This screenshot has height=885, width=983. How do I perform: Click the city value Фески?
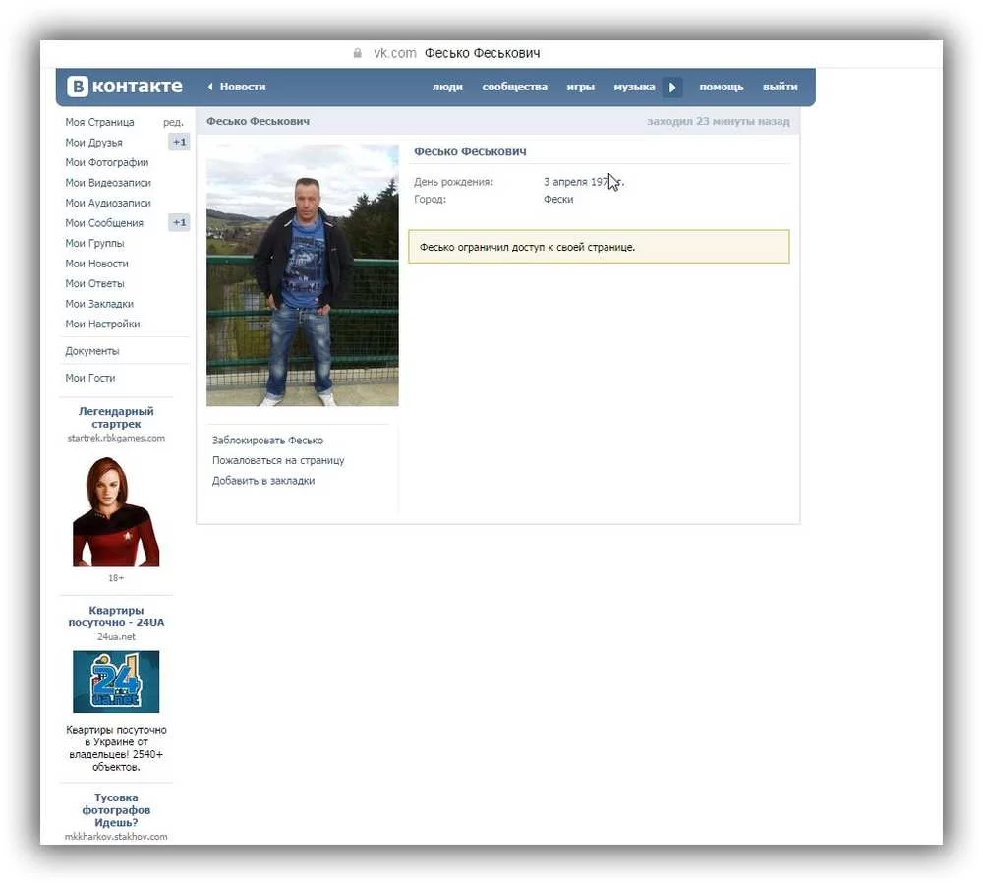click(558, 199)
